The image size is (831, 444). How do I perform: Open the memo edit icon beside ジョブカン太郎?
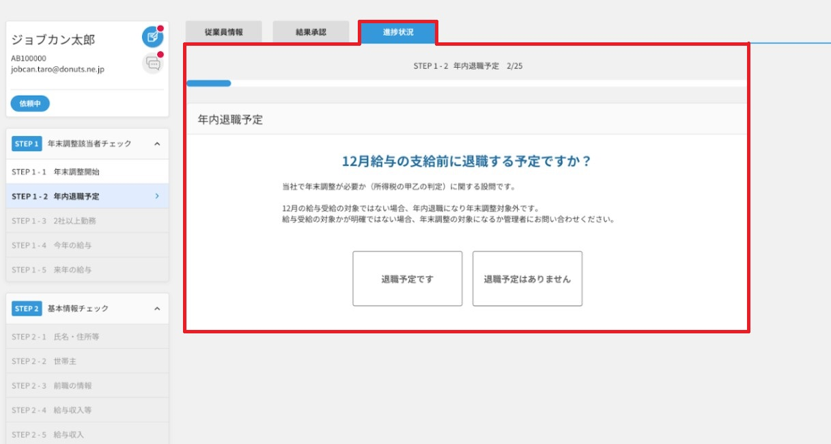coord(152,36)
